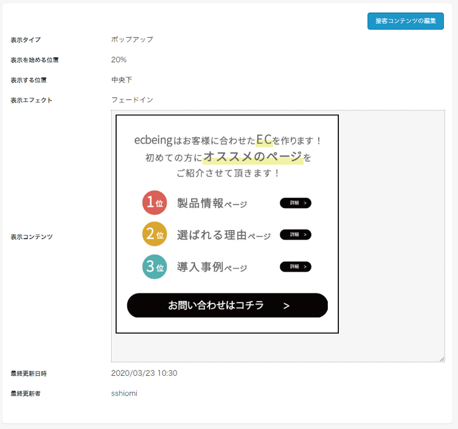This screenshot has width=458, height=429.
Task: Click the 最終更新者 label
Action: (26, 394)
